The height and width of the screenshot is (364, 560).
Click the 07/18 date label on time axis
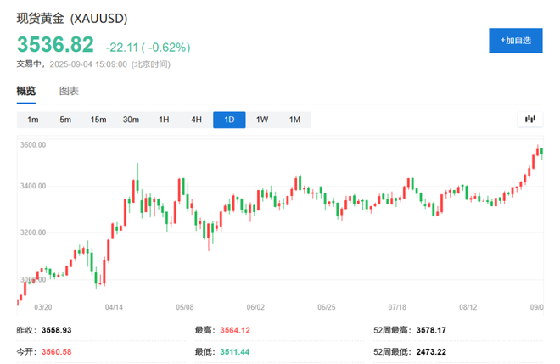point(398,308)
